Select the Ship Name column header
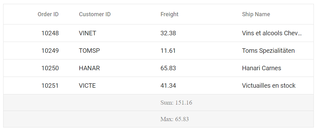Image resolution: width=317 pixels, height=130 pixels. click(256, 14)
